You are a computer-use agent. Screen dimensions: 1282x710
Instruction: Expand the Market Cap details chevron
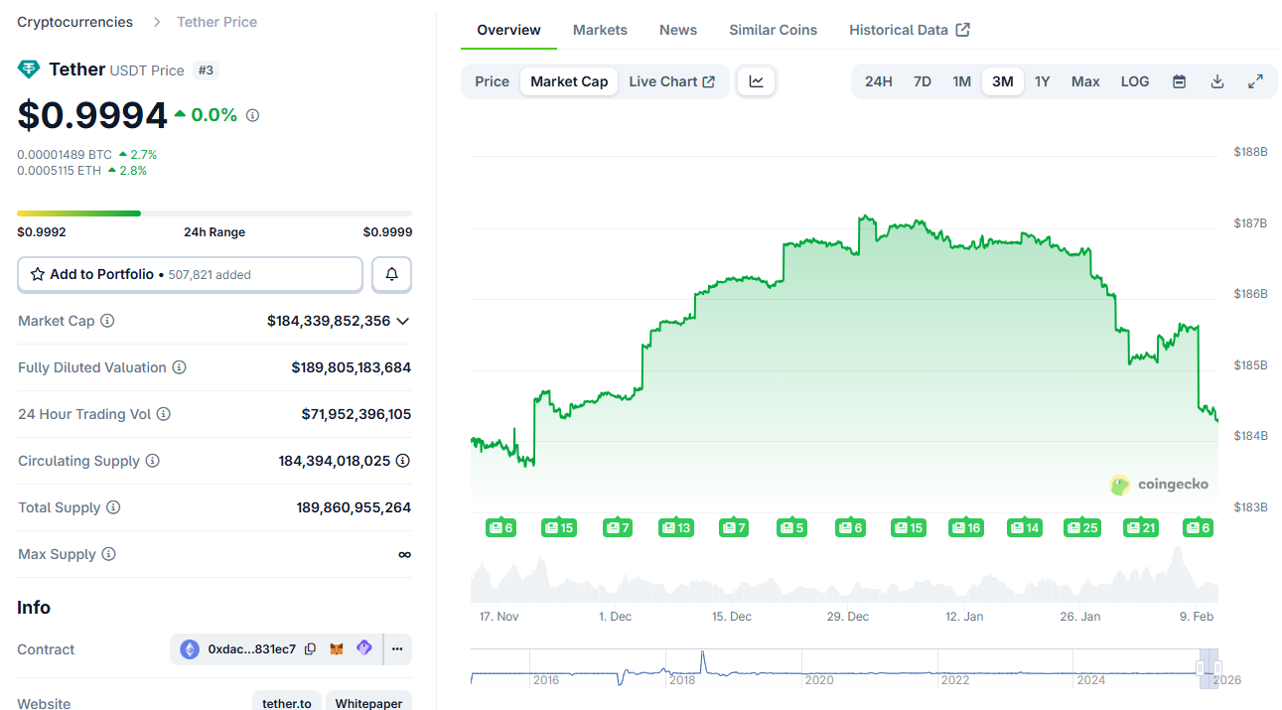[403, 321]
